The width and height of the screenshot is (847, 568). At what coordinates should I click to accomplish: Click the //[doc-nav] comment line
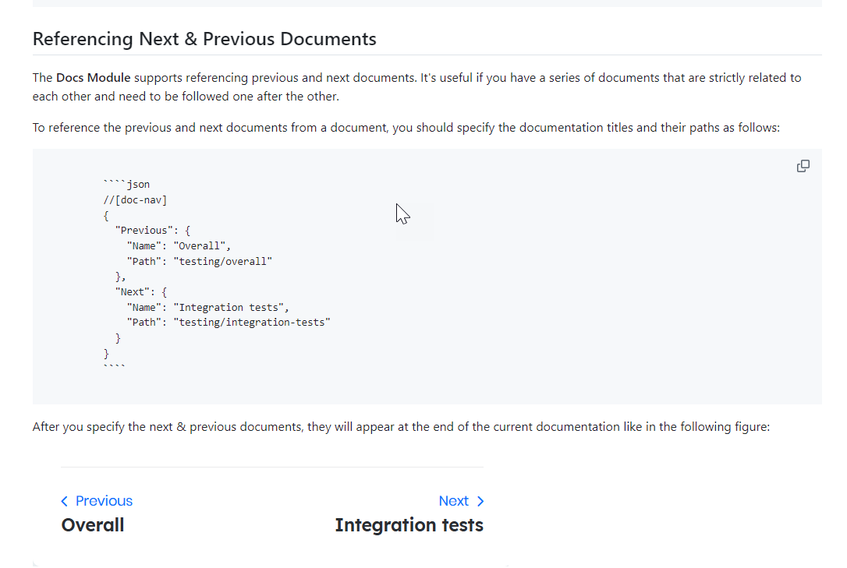coord(135,200)
